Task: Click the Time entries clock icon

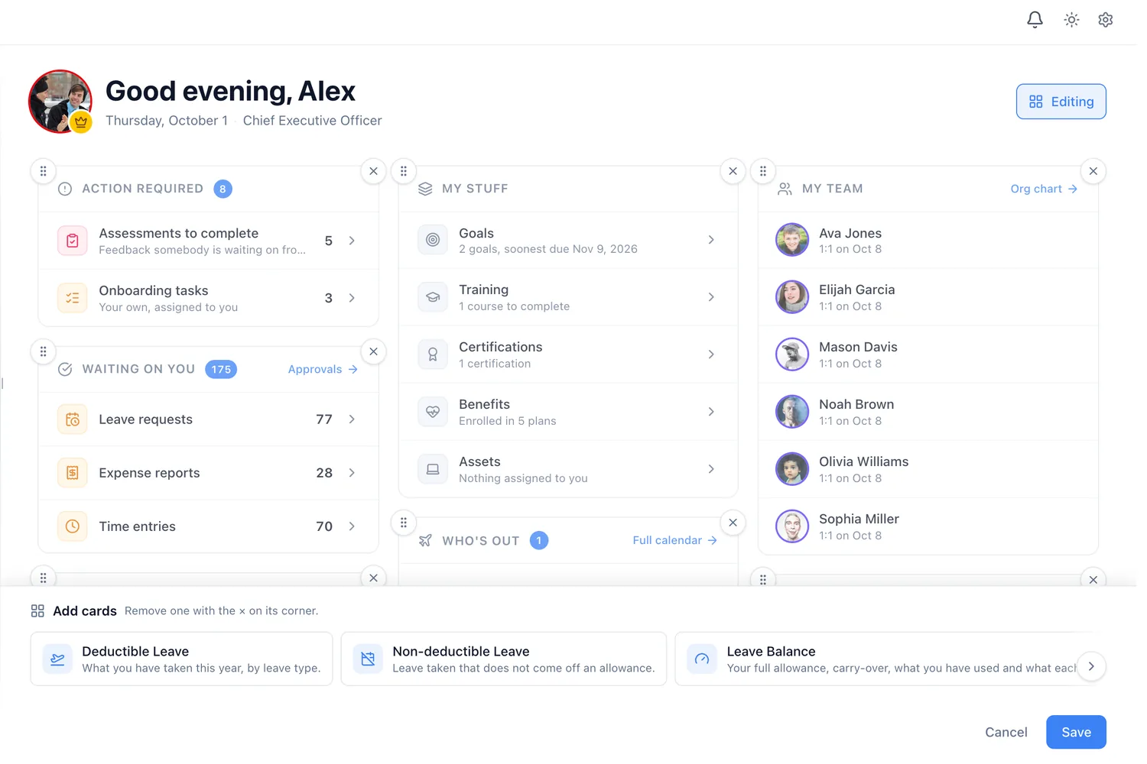Action: pos(73,526)
